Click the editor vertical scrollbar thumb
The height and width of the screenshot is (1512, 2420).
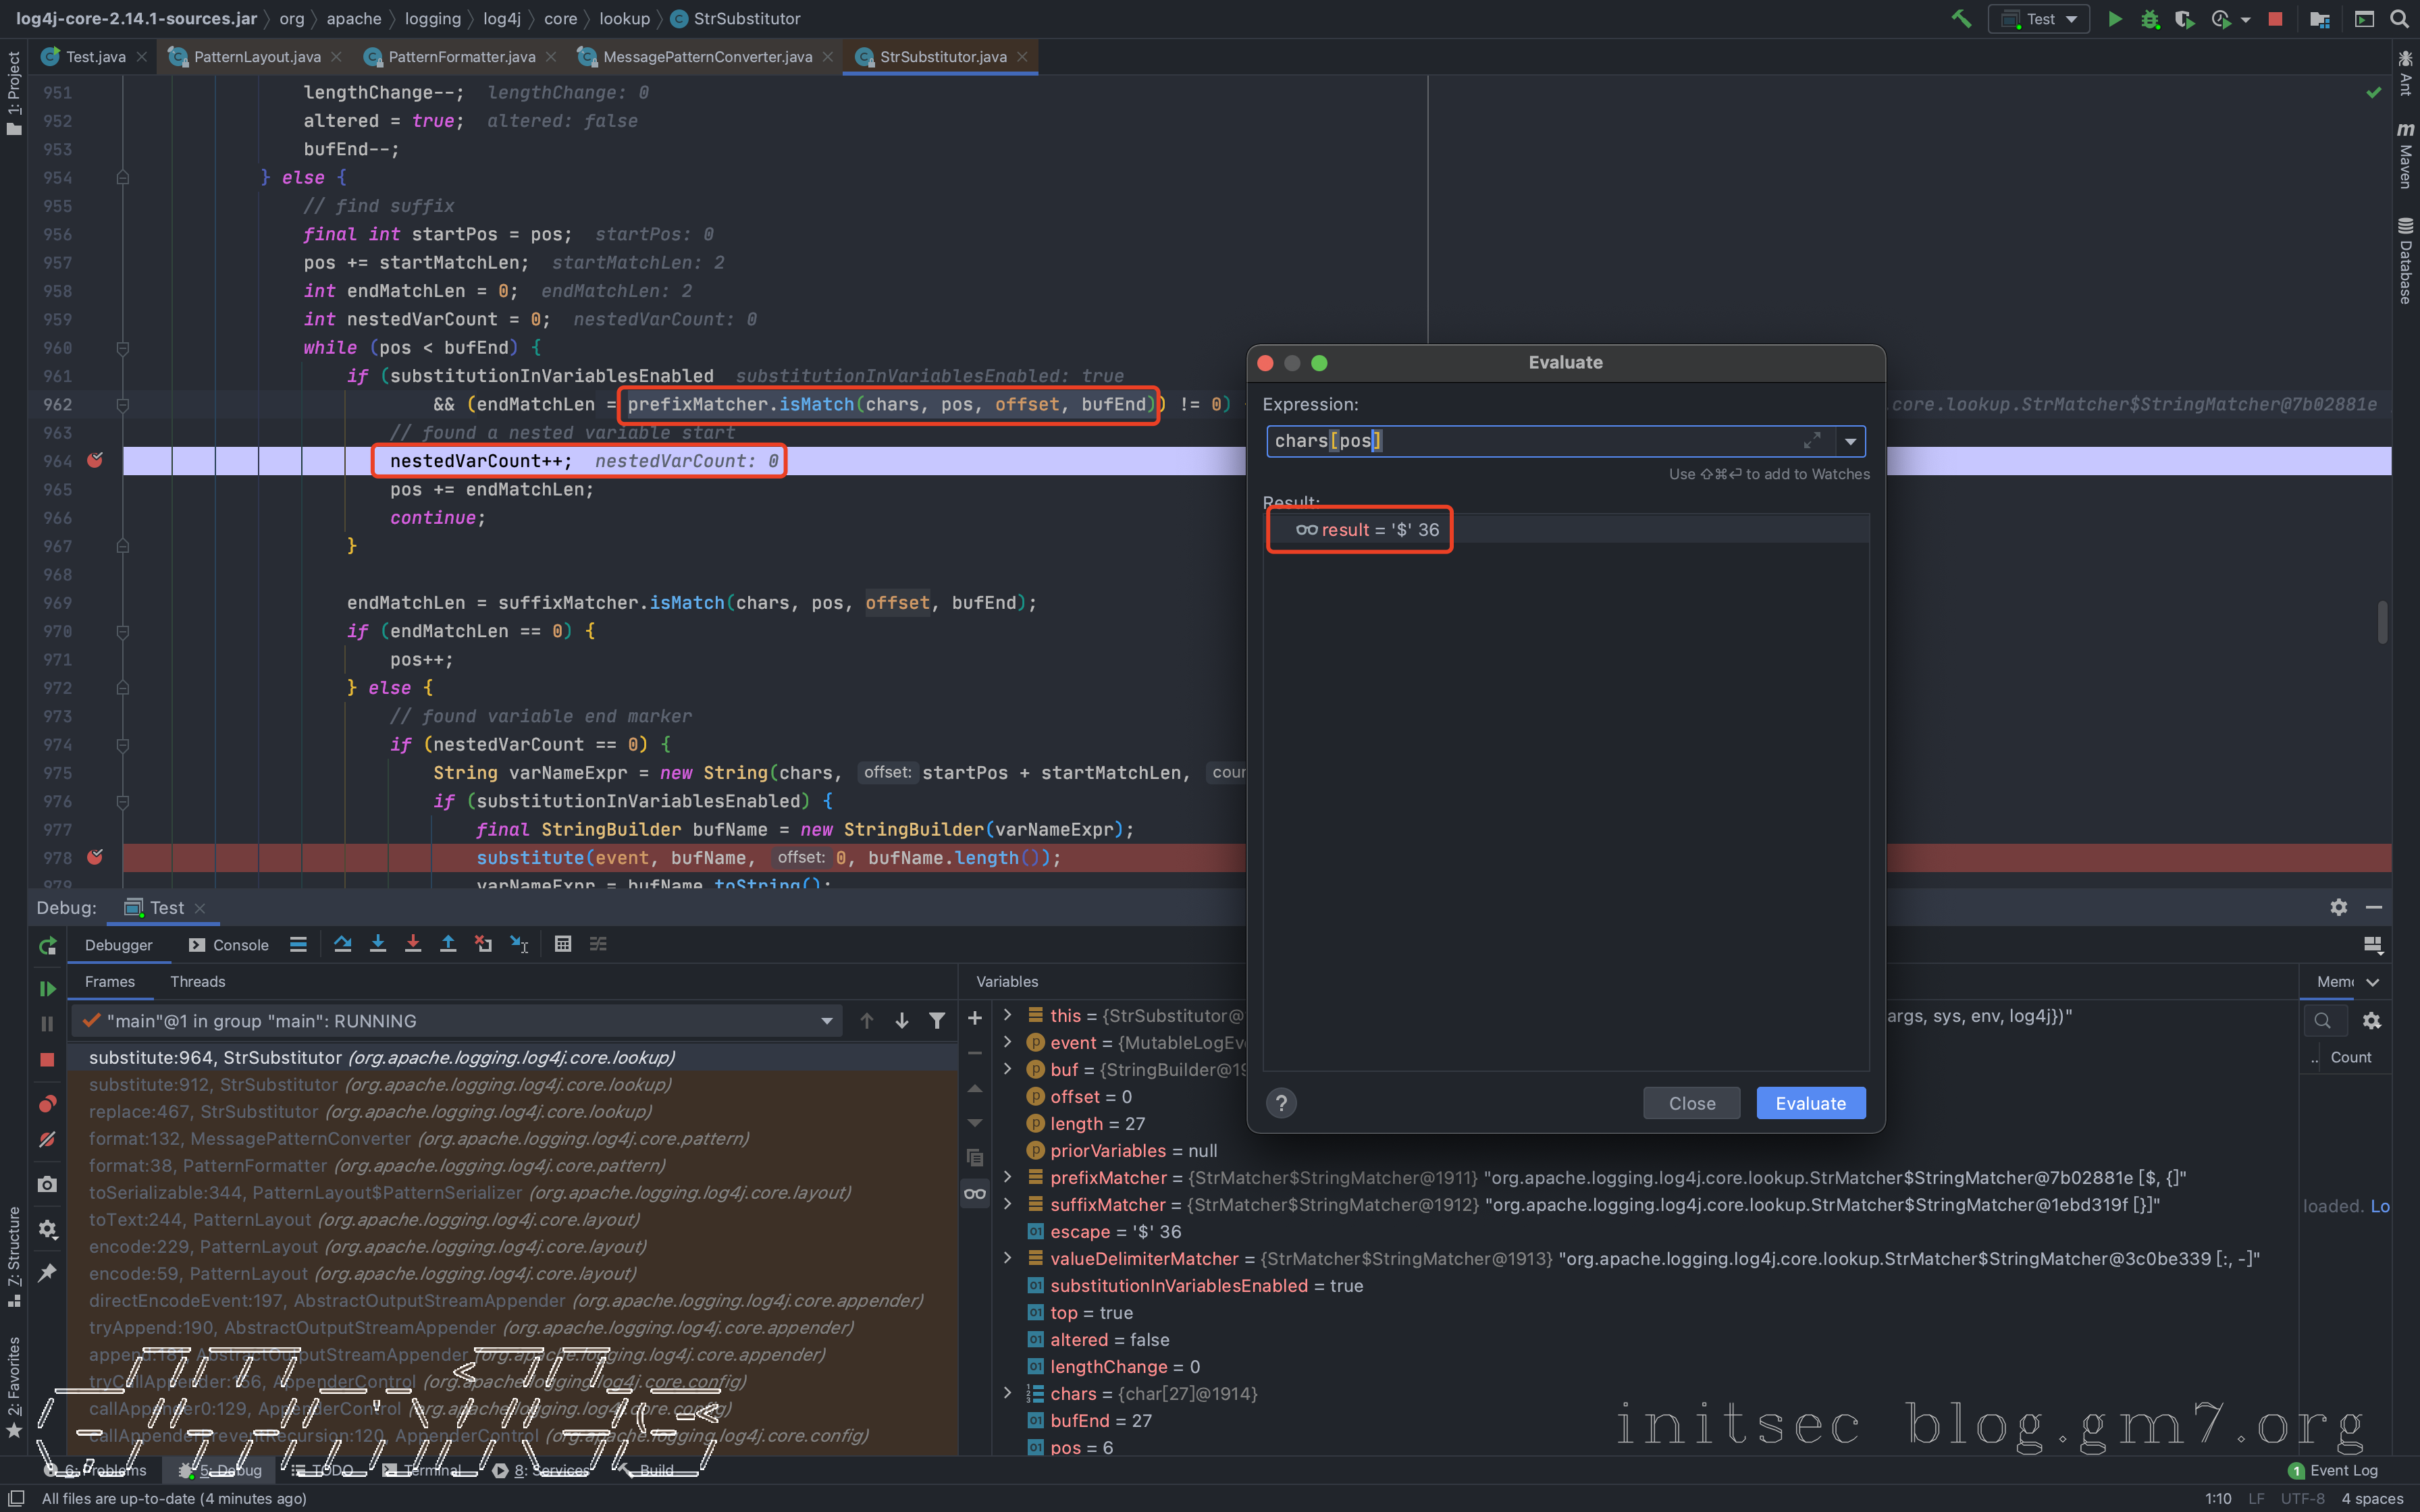pyautogui.click(x=2382, y=622)
